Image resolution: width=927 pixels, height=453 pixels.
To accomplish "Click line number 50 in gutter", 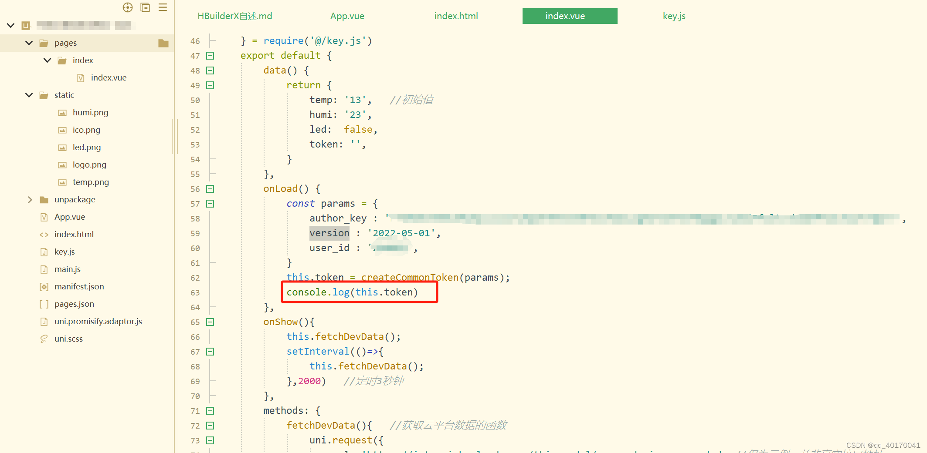I will click(x=195, y=101).
